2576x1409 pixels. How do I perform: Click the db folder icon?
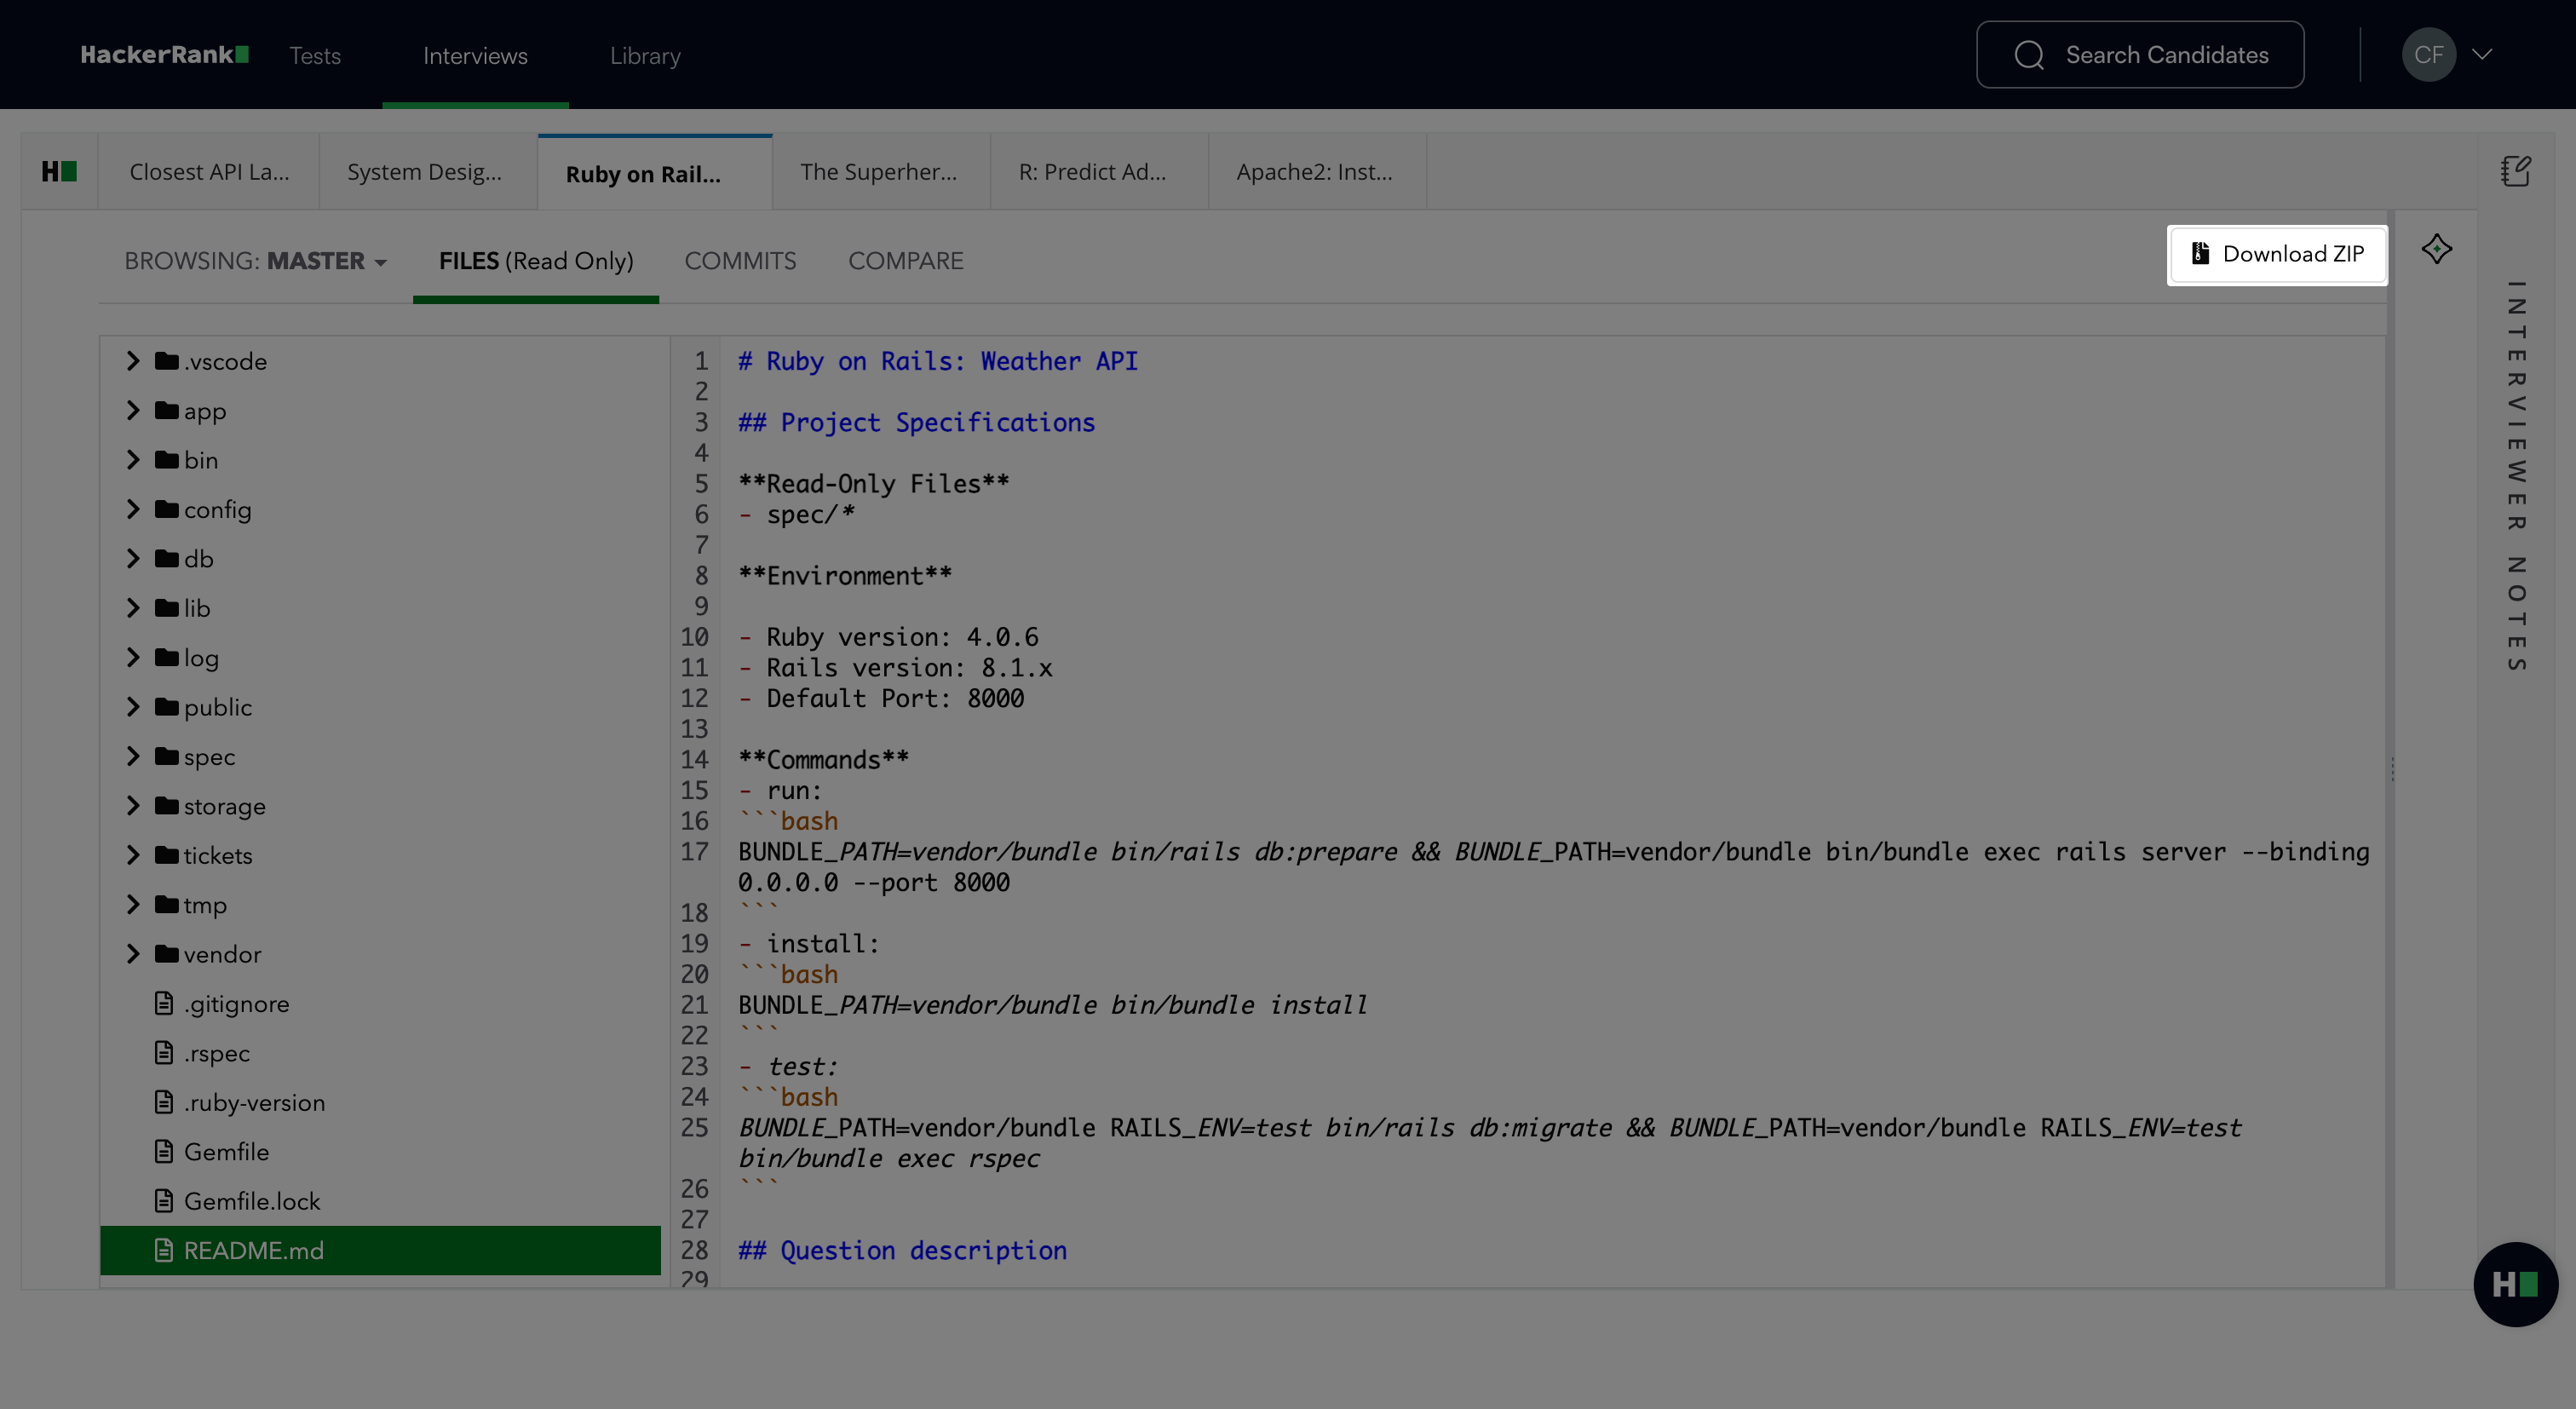(167, 558)
